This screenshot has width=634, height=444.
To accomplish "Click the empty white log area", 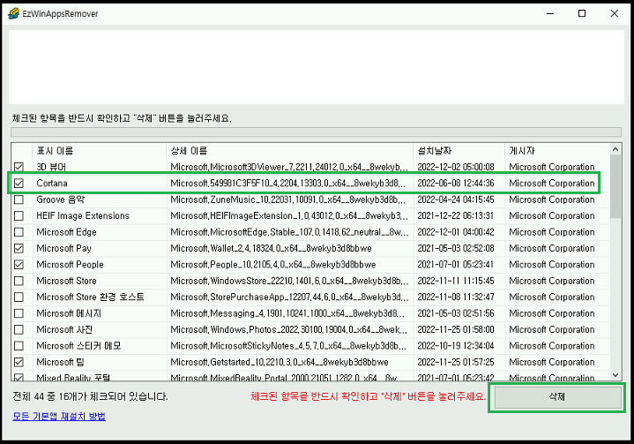I will (317, 67).
